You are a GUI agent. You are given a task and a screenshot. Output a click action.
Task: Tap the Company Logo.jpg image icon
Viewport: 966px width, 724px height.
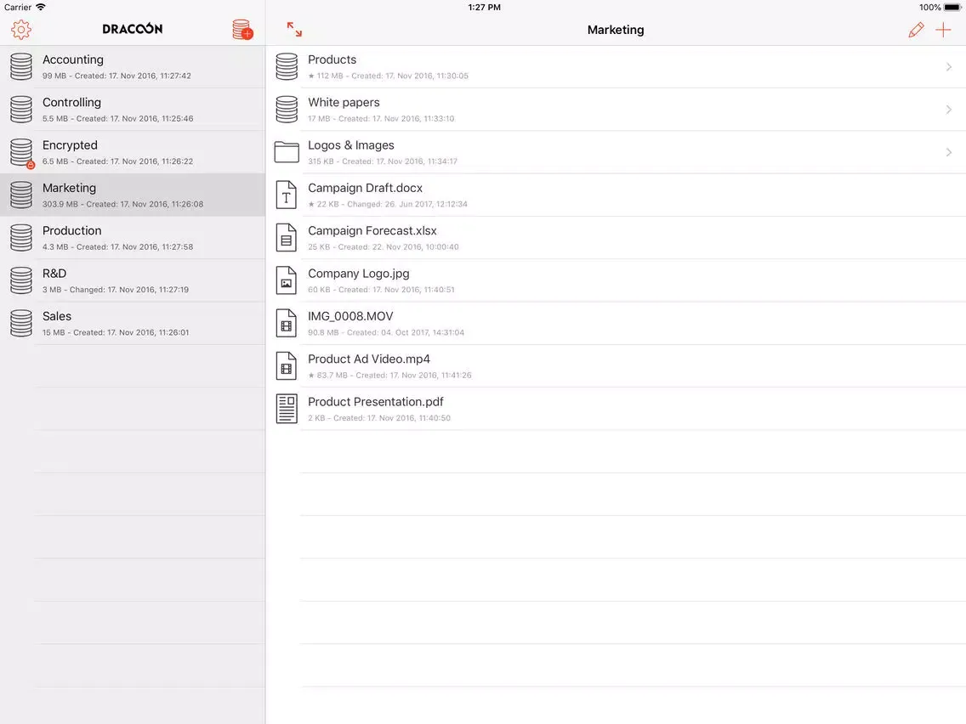(287, 280)
